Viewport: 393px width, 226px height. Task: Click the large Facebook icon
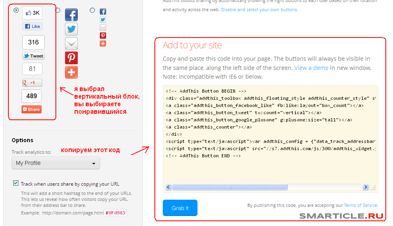pos(71,15)
